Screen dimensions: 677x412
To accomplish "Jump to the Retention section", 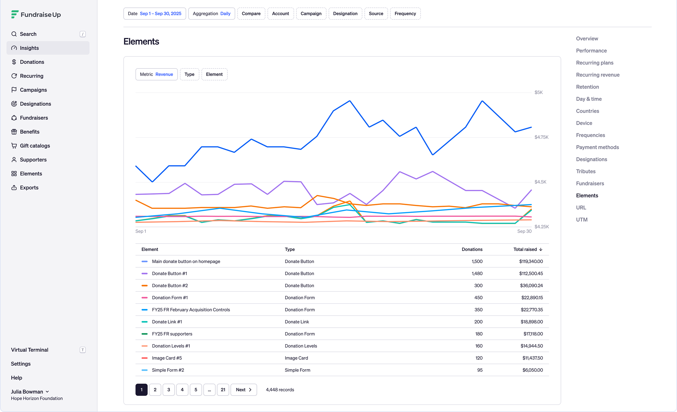I will tap(587, 87).
